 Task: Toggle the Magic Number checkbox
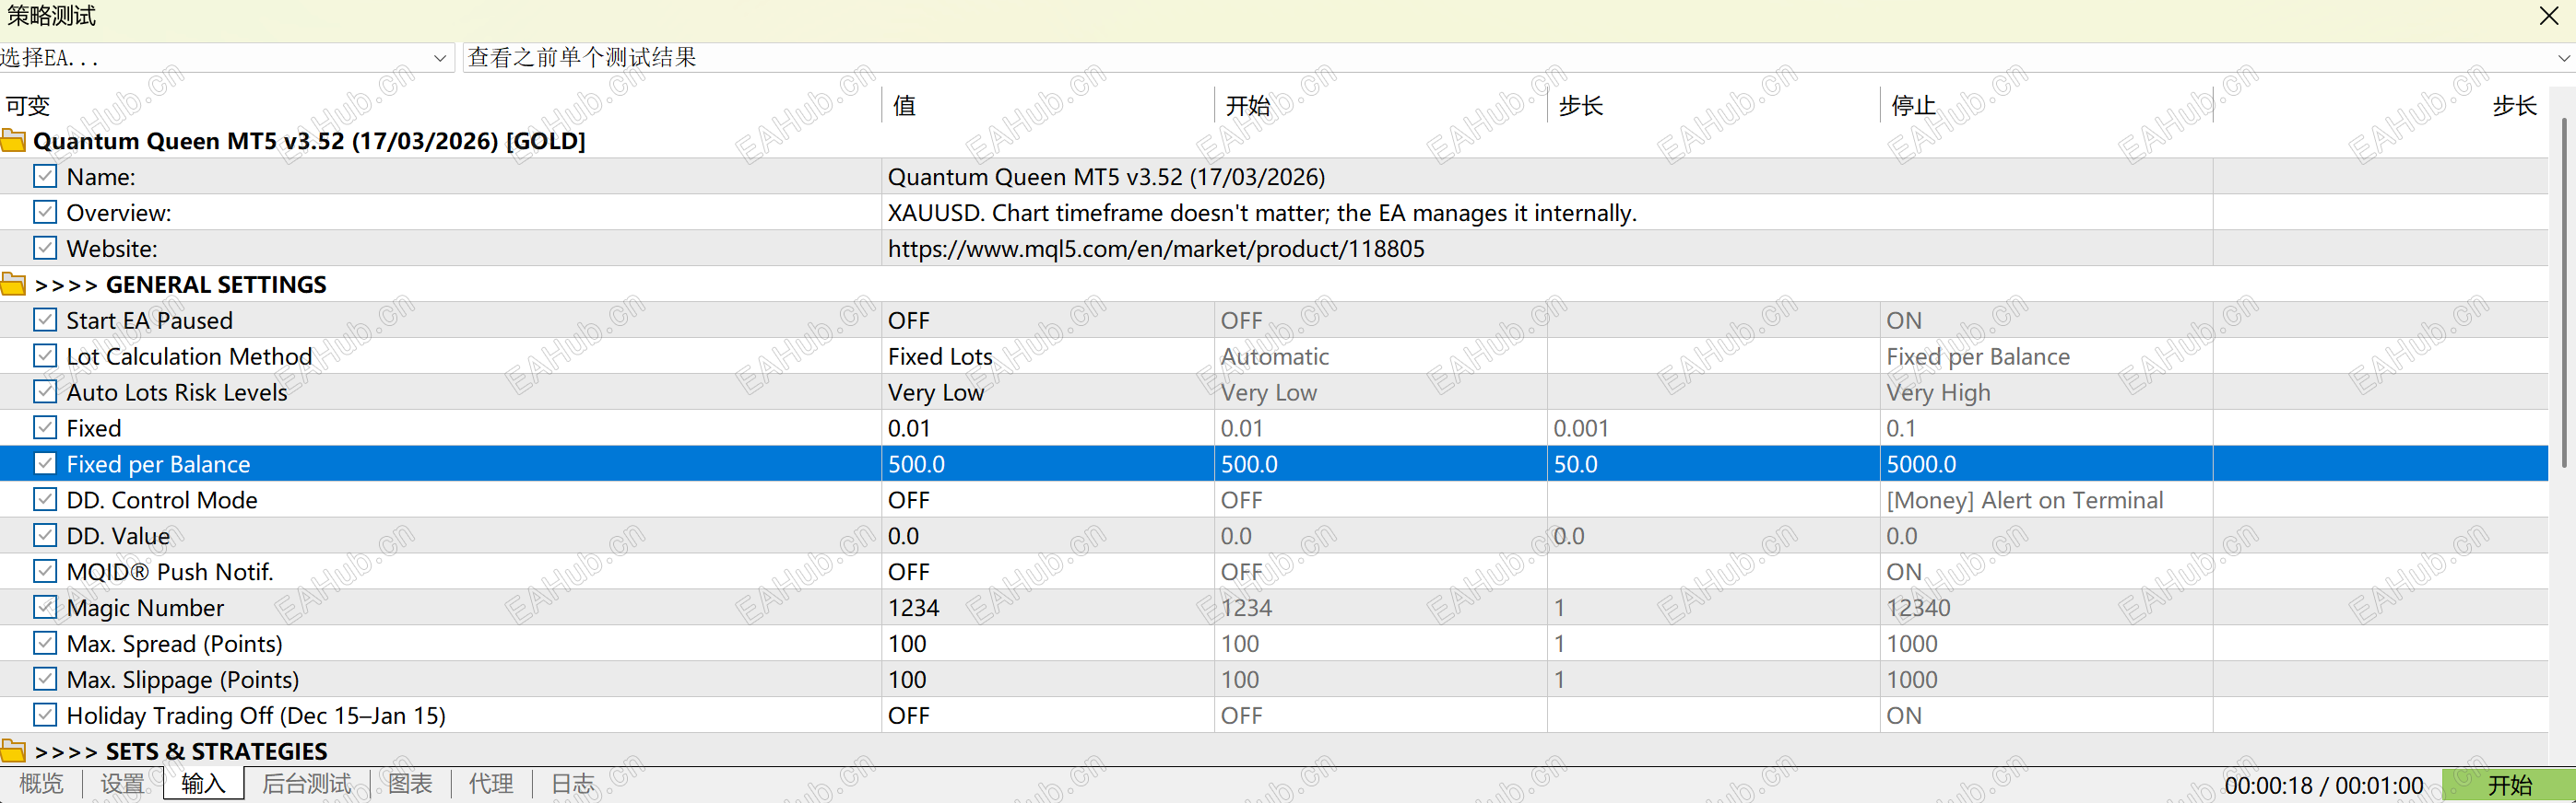pyautogui.click(x=45, y=609)
